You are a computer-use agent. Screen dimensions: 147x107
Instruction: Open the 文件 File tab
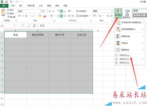coord(4,6)
